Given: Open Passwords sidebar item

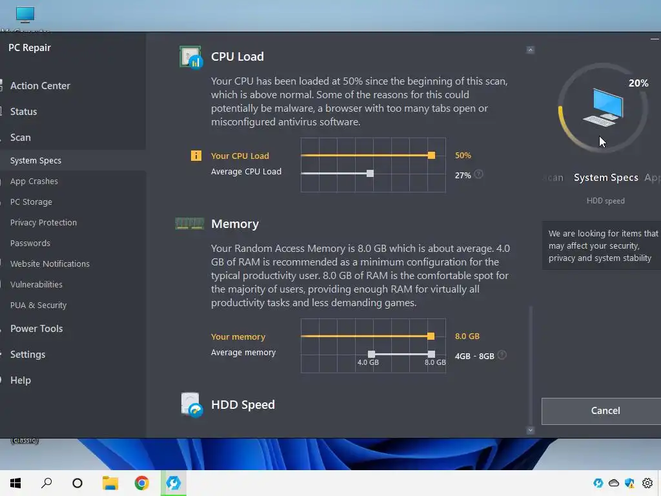Looking at the screenshot, I should (x=30, y=243).
